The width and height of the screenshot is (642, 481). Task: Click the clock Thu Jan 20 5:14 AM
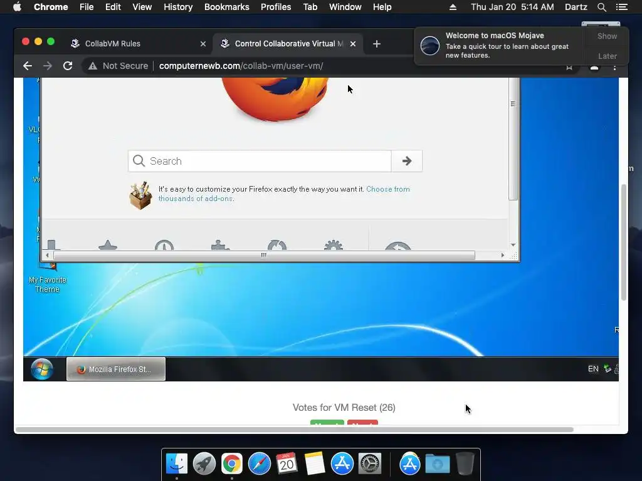point(512,7)
